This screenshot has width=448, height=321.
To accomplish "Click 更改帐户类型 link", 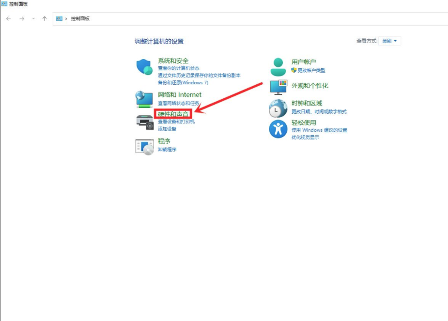I will (311, 70).
